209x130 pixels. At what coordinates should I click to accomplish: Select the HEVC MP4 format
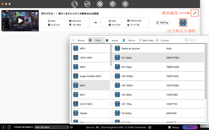point(91,58)
